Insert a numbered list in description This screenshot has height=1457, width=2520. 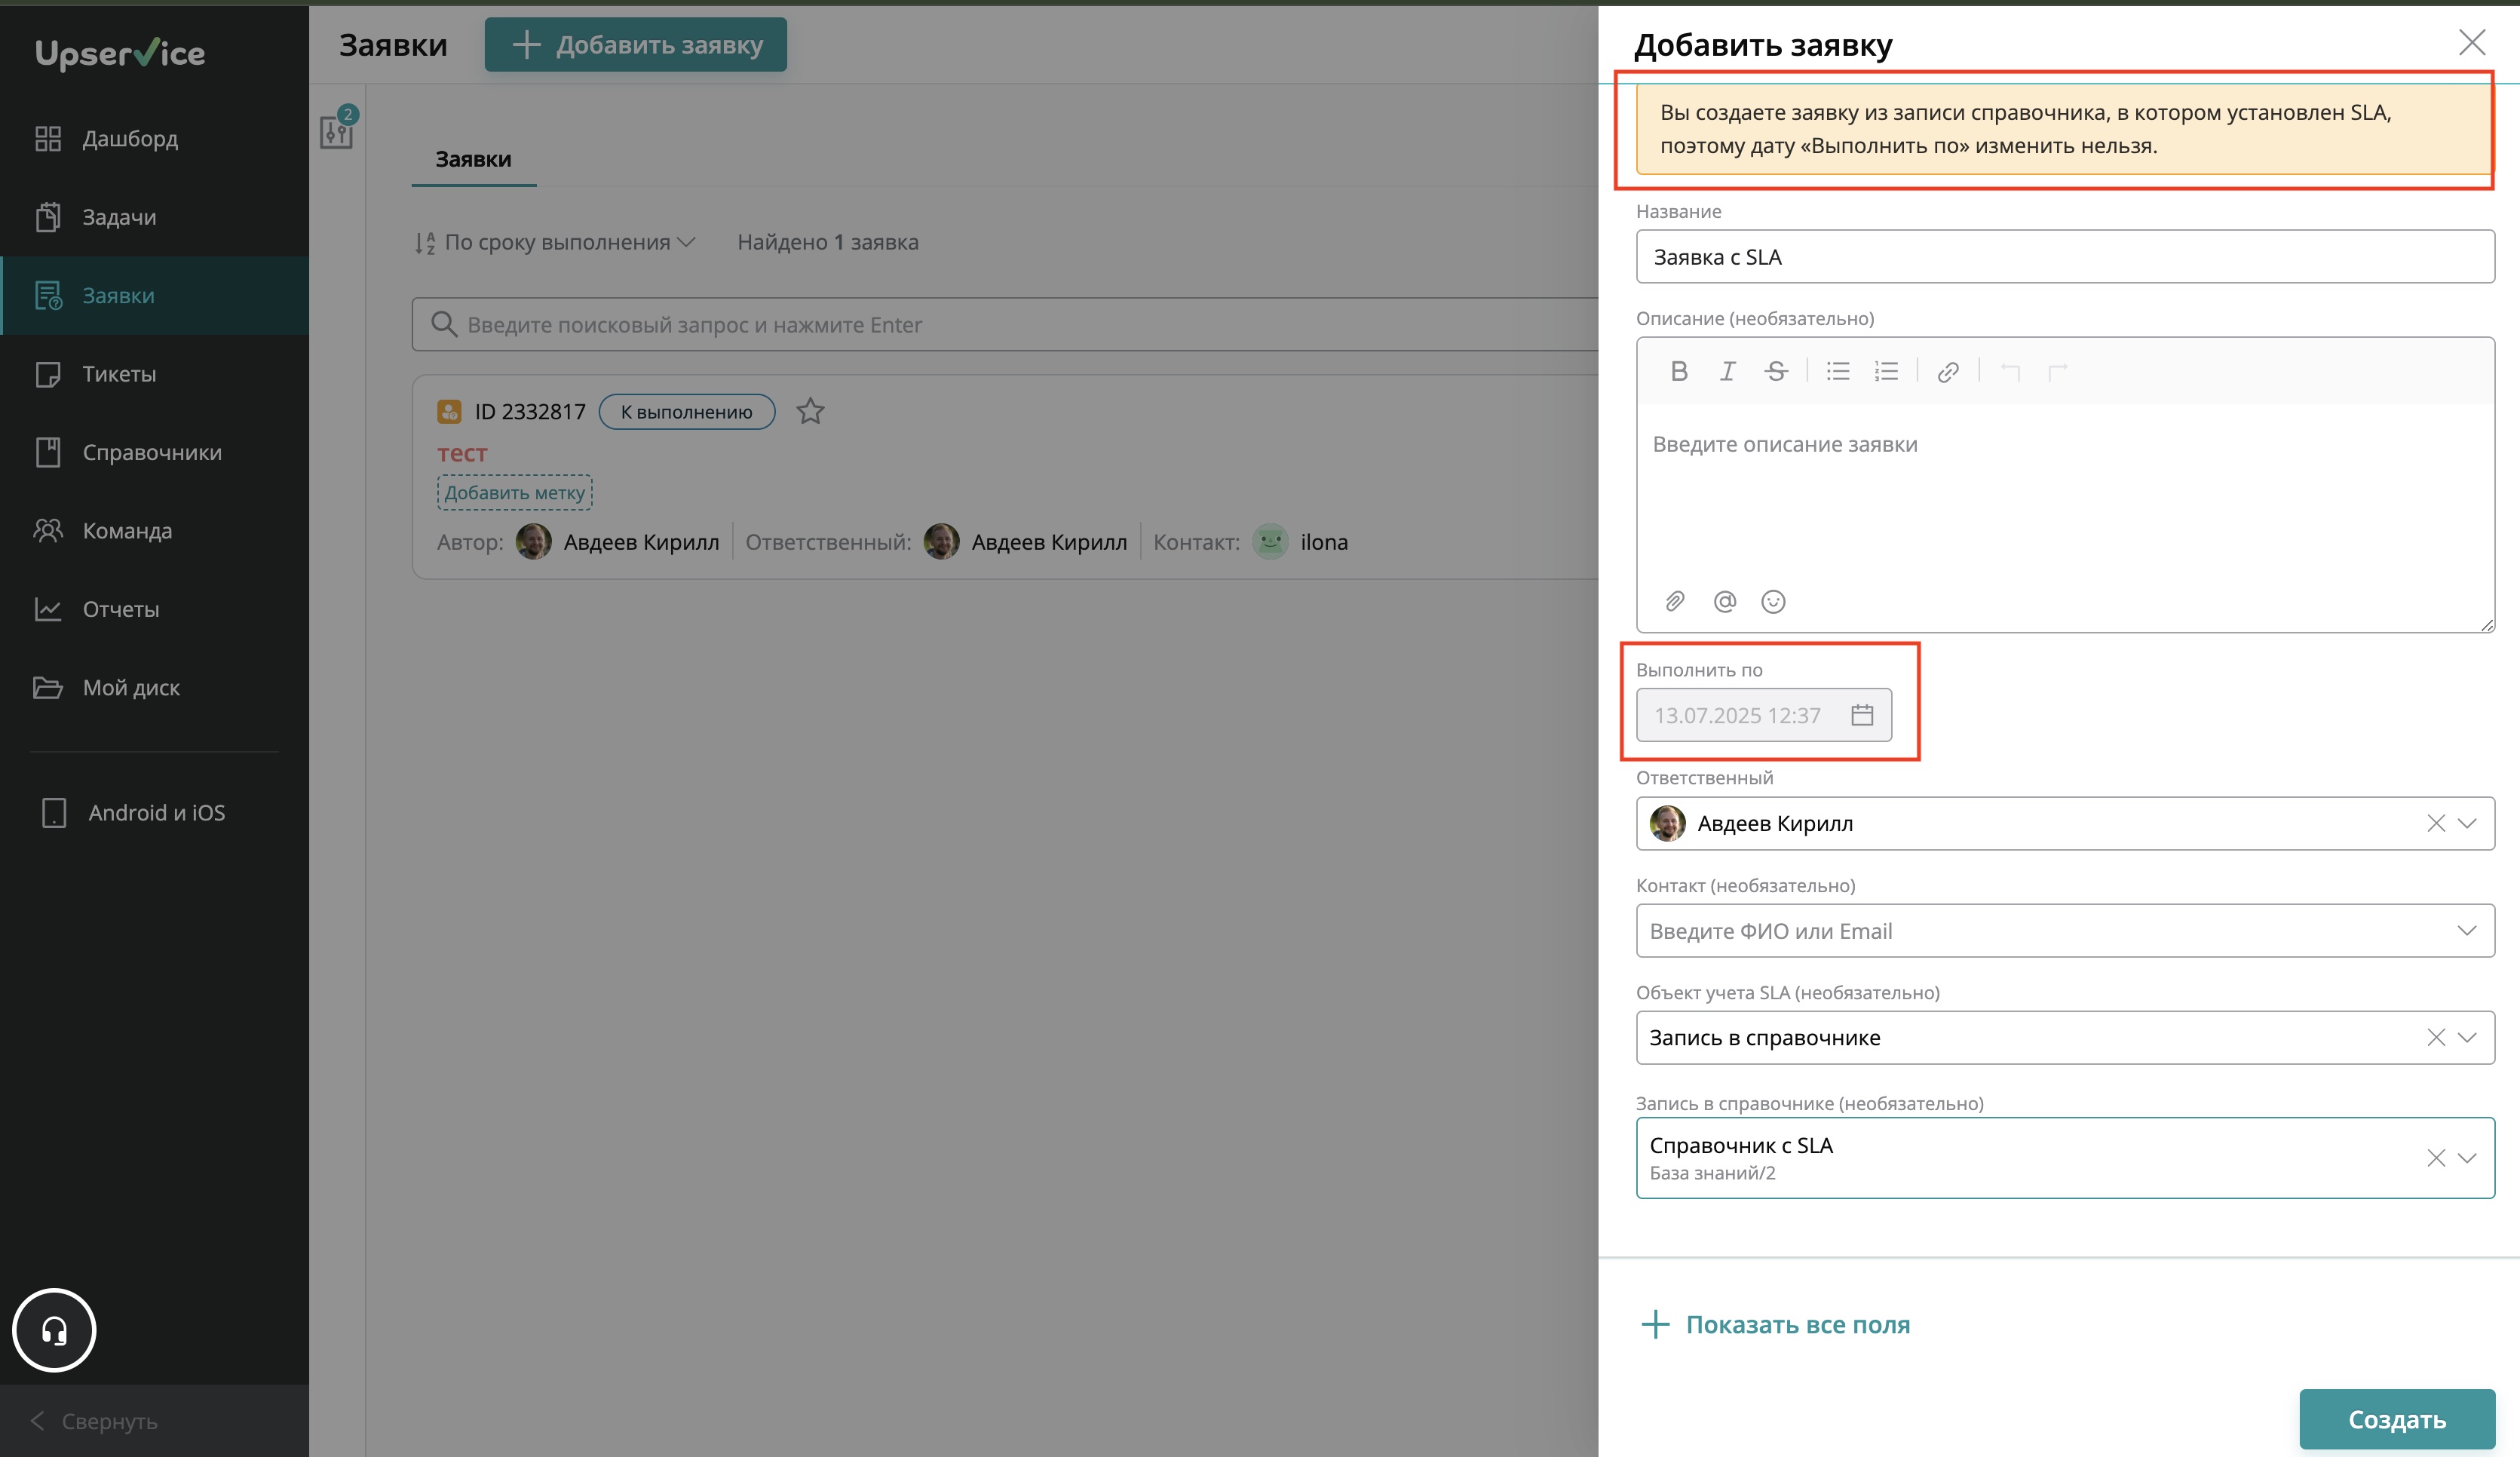pyautogui.click(x=1886, y=371)
